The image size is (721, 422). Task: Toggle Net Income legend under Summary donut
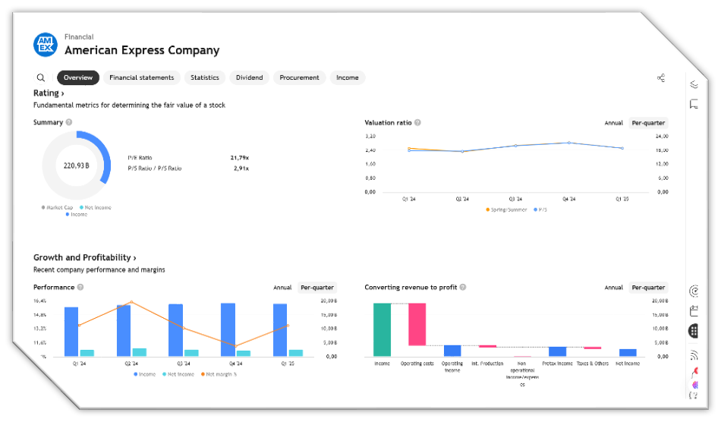(x=96, y=208)
